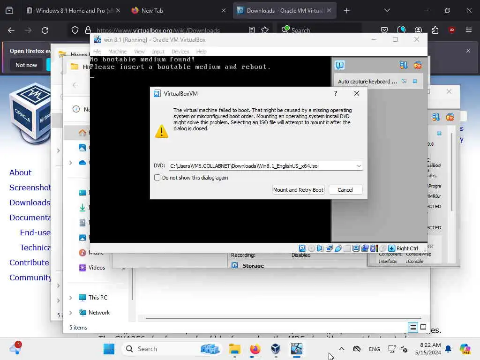The height and width of the screenshot is (360, 480).
Task: Click the Firefox Search box
Action: [x=318, y=30]
